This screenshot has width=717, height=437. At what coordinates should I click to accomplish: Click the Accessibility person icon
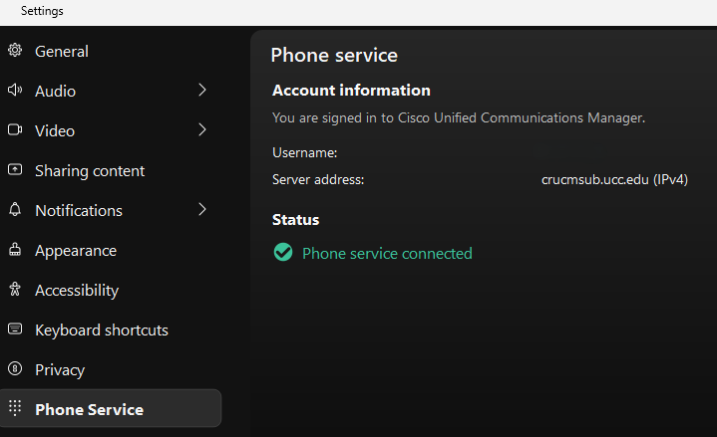point(15,290)
